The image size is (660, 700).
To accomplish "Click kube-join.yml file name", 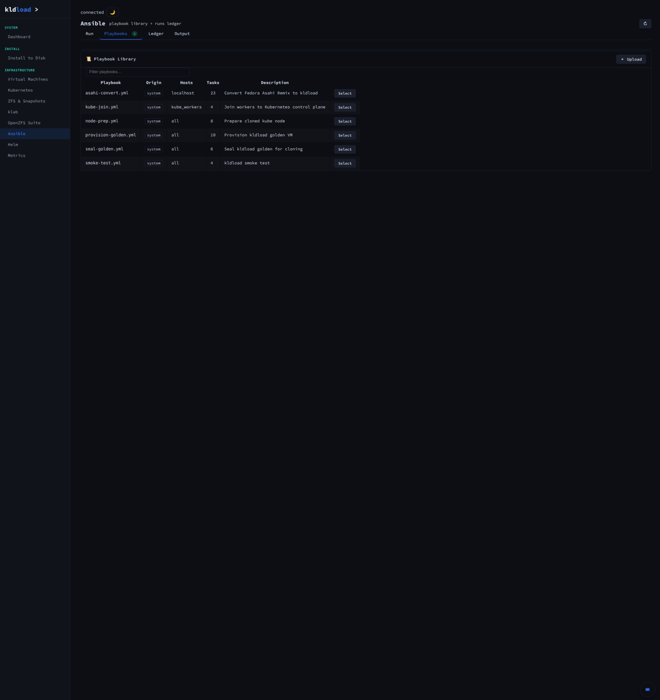I will coord(102,107).
